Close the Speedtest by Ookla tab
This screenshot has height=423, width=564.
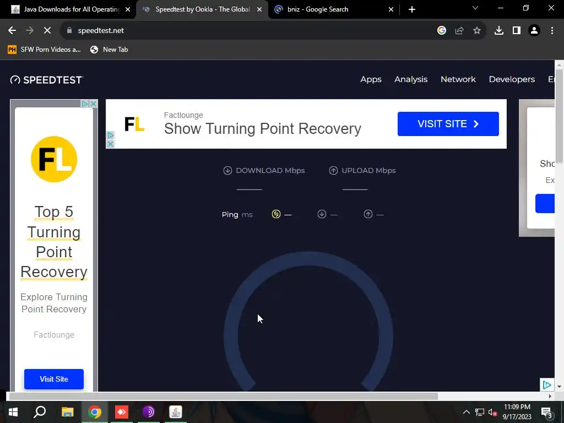[259, 9]
